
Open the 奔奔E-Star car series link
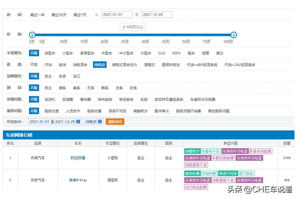click(78, 180)
